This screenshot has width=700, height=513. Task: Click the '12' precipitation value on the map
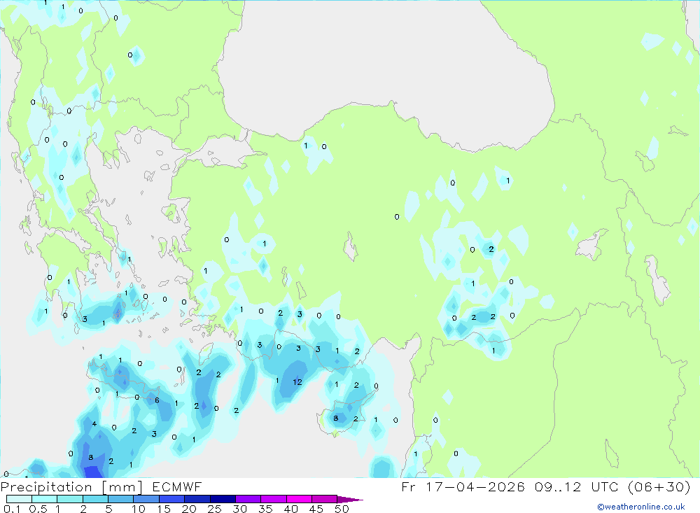297,382
